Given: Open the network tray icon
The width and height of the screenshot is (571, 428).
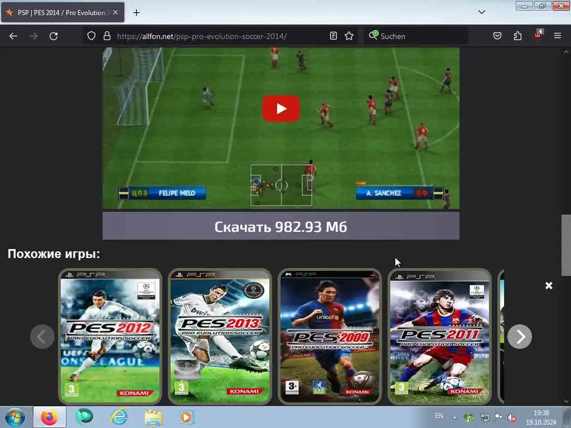Looking at the screenshot, I should point(485,418).
